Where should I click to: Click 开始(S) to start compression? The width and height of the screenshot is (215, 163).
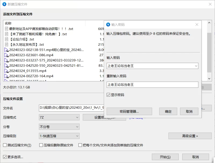pos(165,157)
